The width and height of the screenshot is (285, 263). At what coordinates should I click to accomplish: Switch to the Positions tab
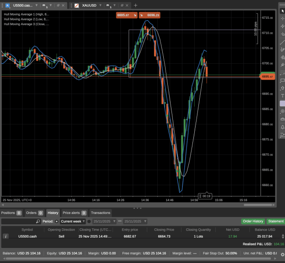[11, 213]
